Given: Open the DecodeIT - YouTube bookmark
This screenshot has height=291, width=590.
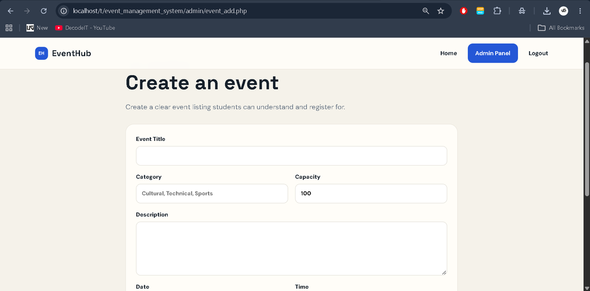Looking at the screenshot, I should click(85, 28).
